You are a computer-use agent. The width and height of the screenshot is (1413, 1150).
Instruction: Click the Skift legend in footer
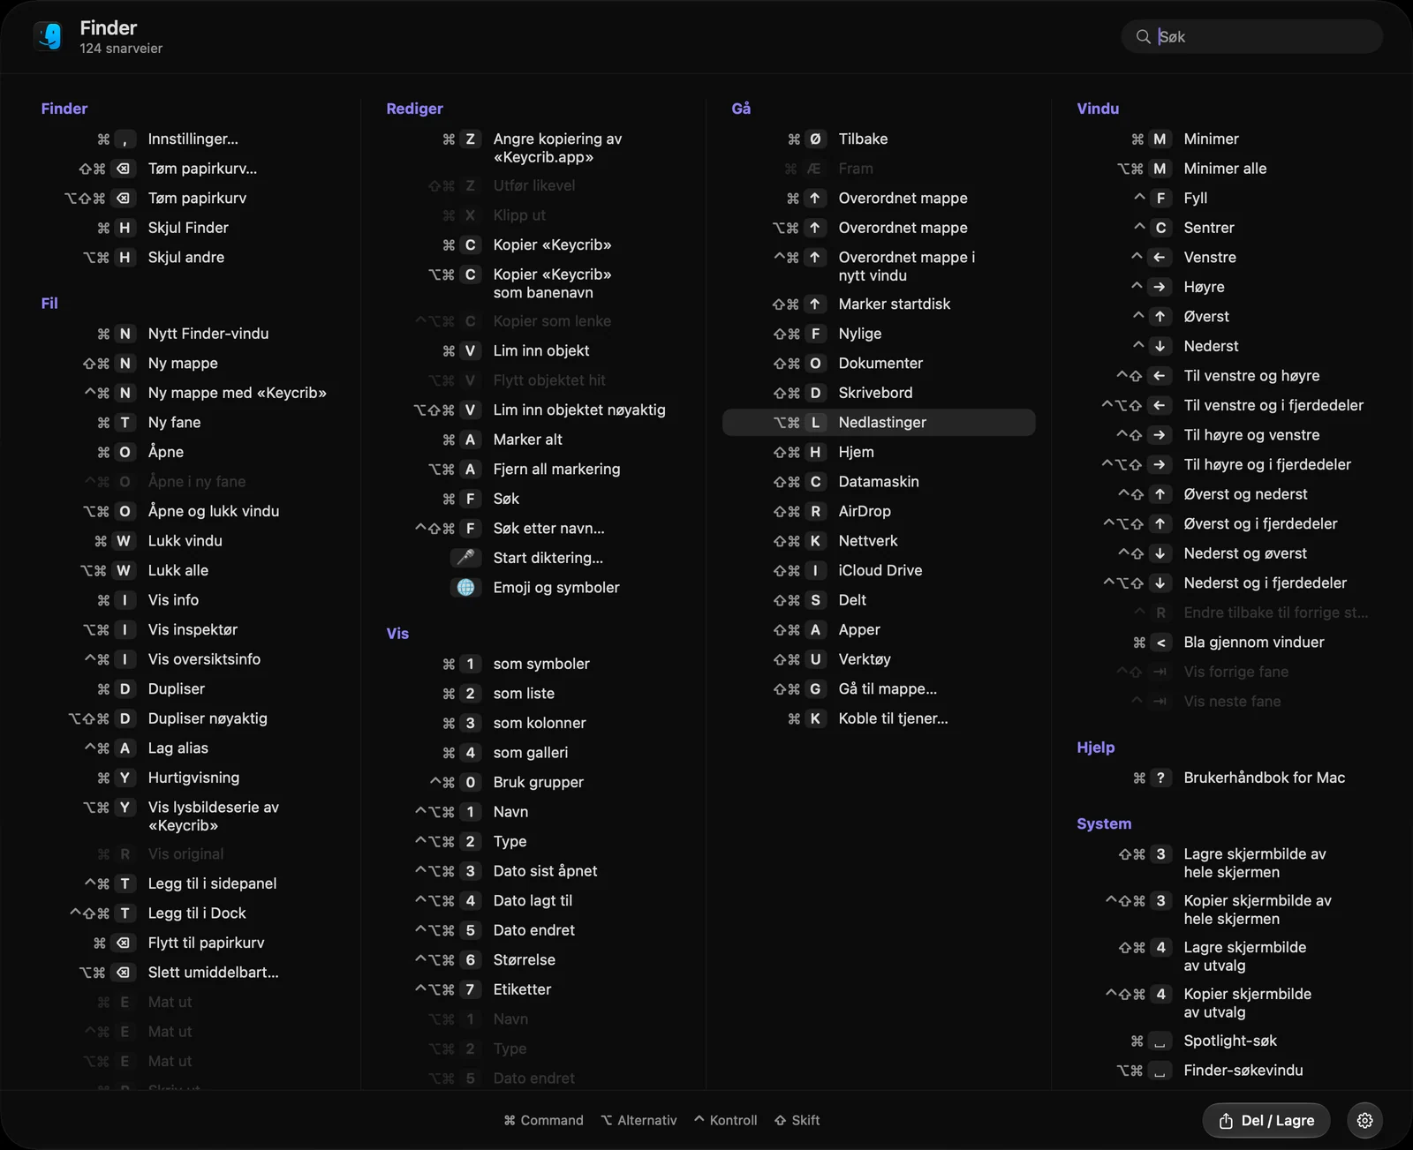pos(797,1120)
